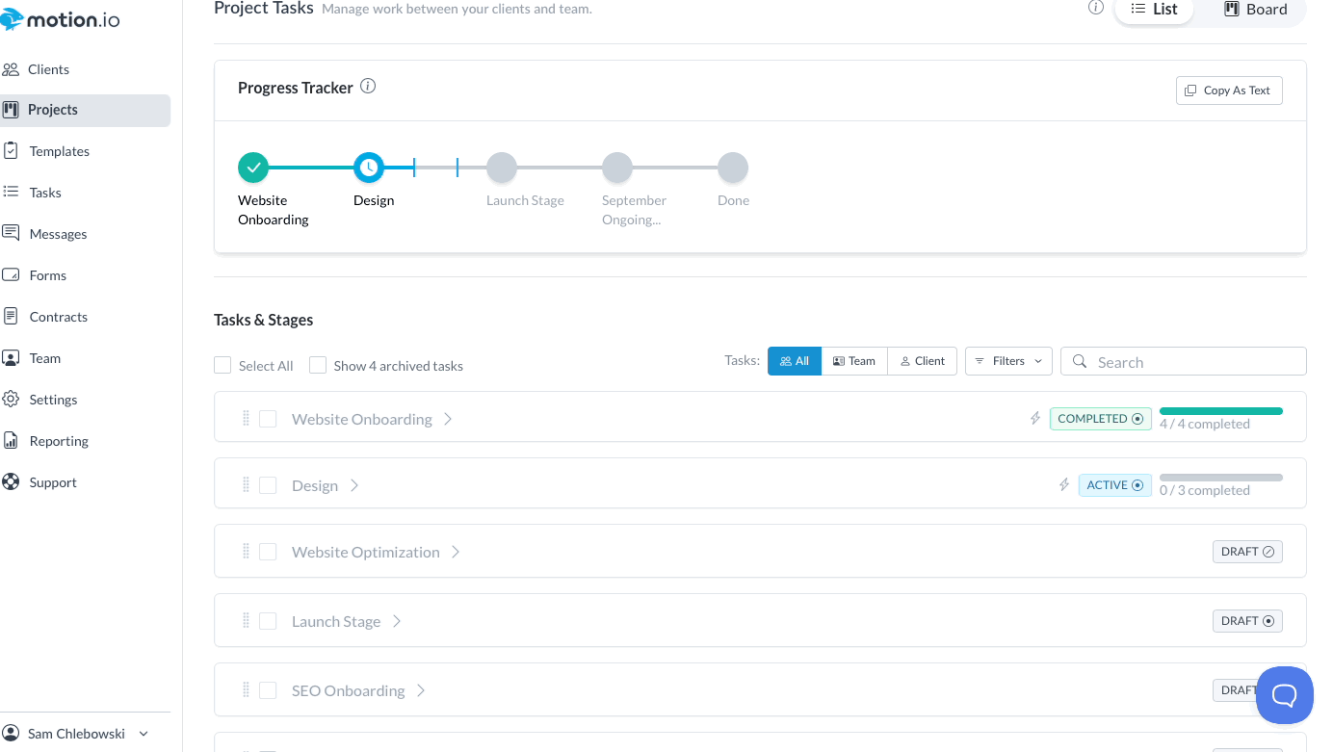The width and height of the screenshot is (1333, 752).
Task: Click the info icon left of List
Action: (x=1095, y=8)
